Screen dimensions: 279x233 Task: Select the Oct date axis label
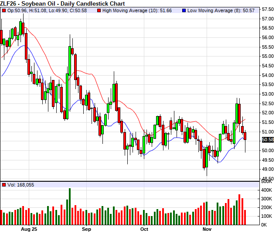[144, 229]
